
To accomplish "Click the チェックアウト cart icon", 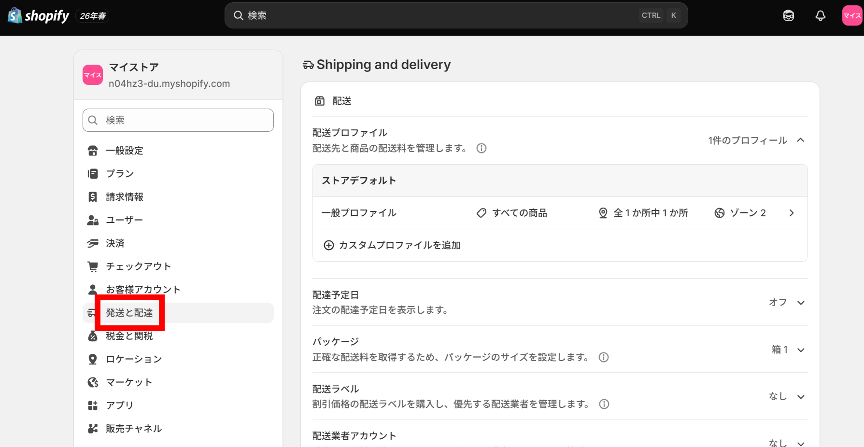I will (x=93, y=266).
